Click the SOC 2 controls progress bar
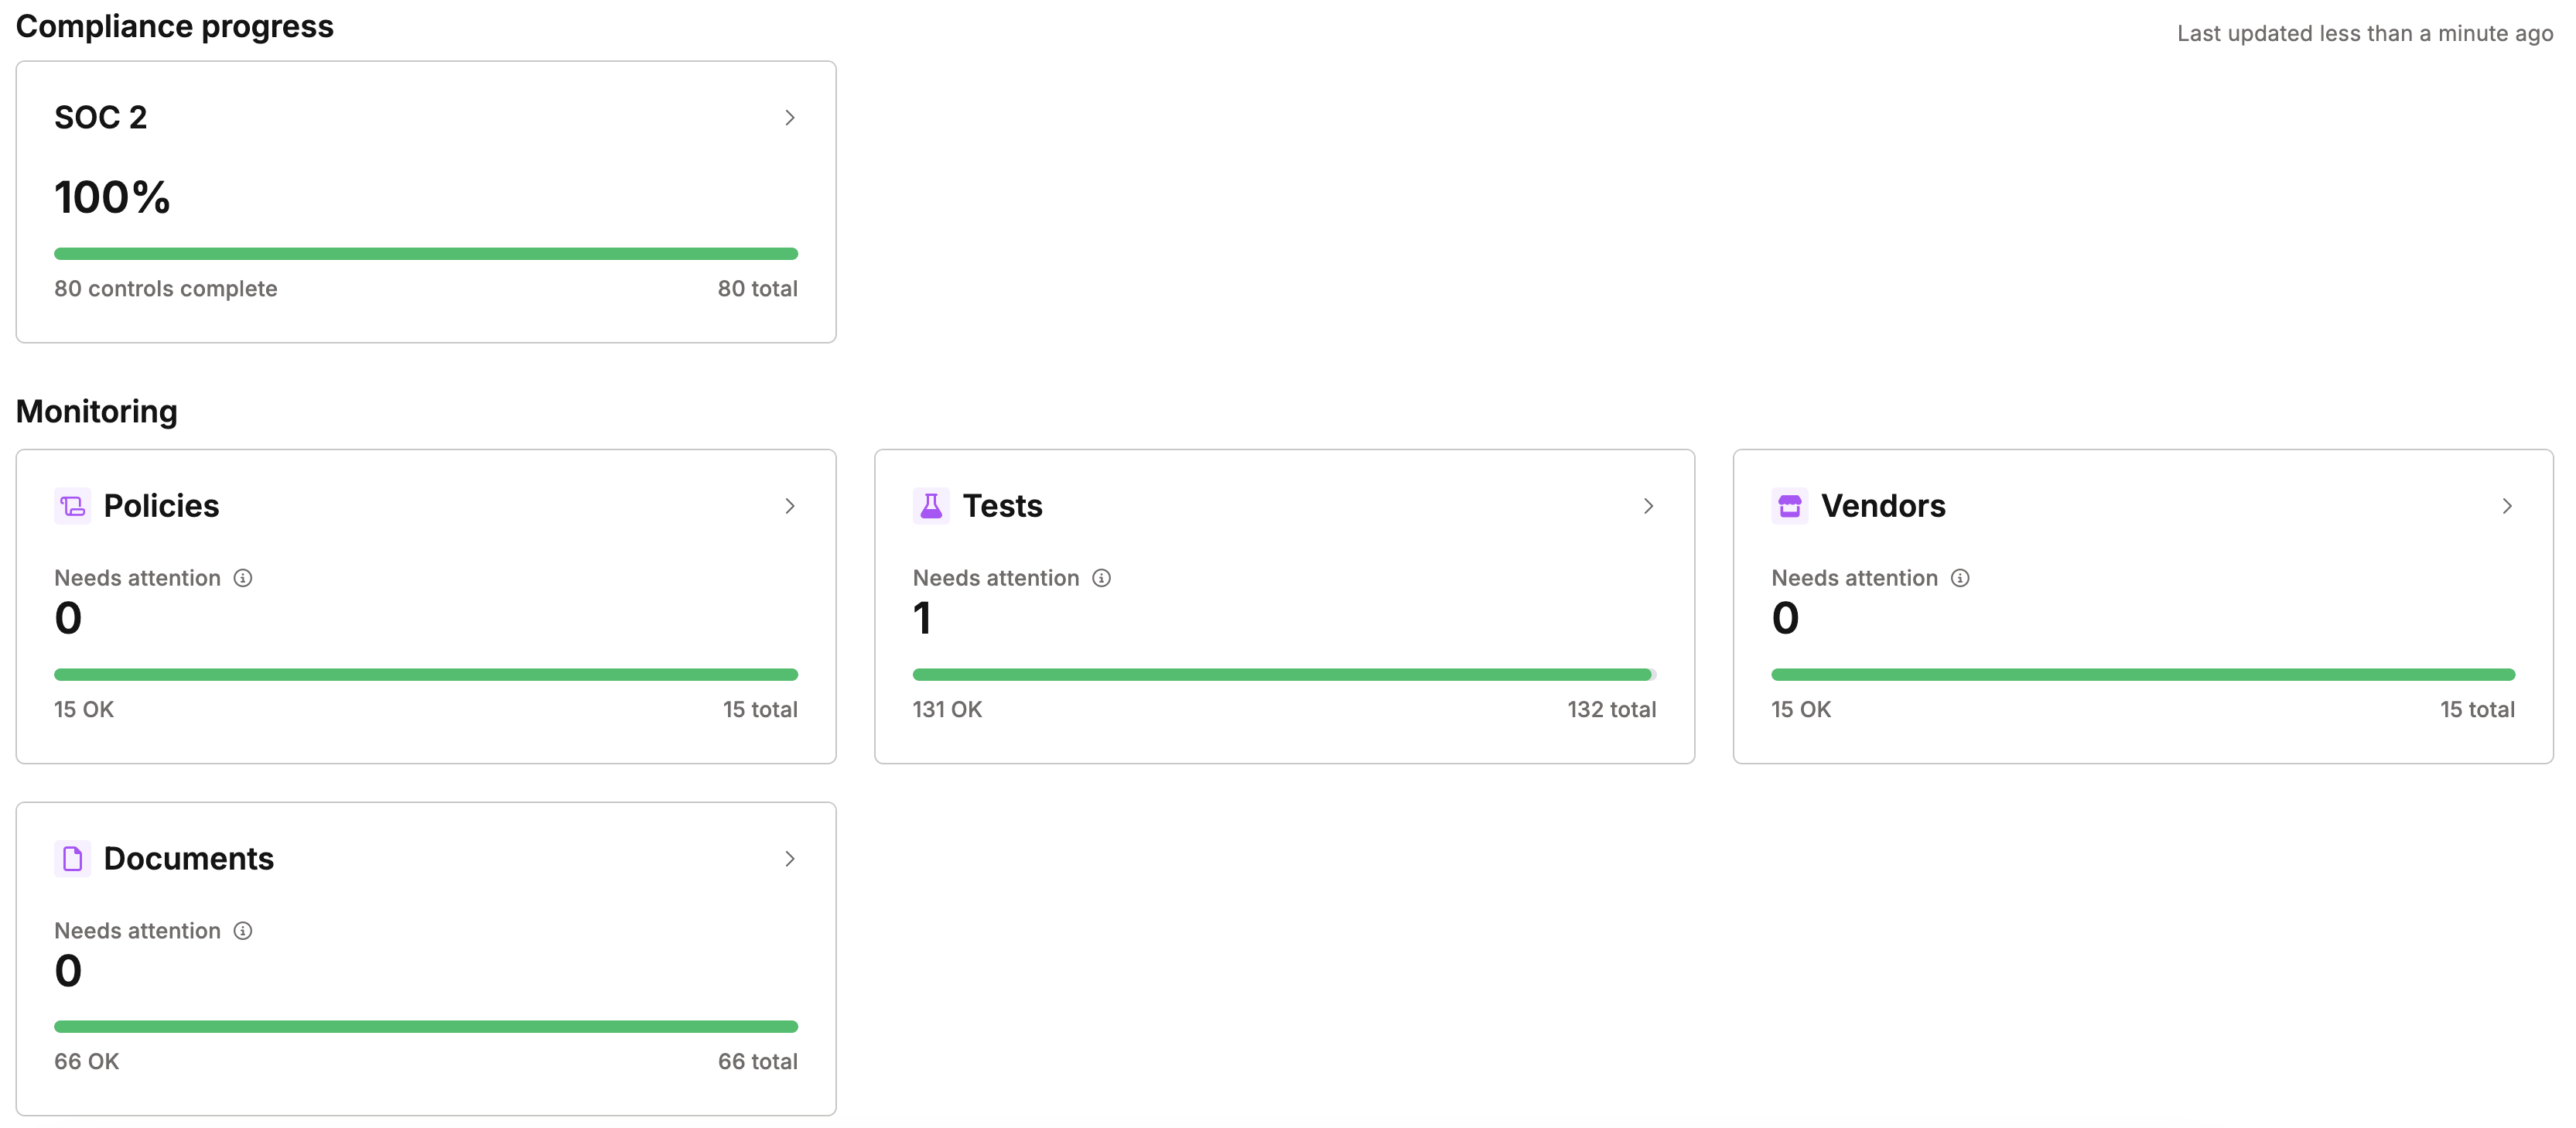Image resolution: width=2576 pixels, height=1128 pixels. pos(426,254)
